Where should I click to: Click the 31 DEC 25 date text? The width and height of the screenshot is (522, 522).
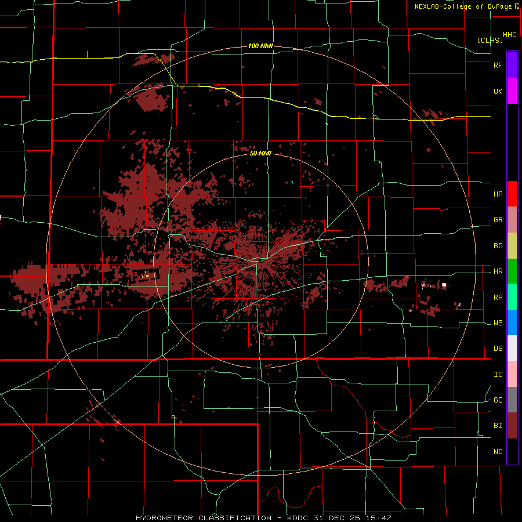(336, 518)
